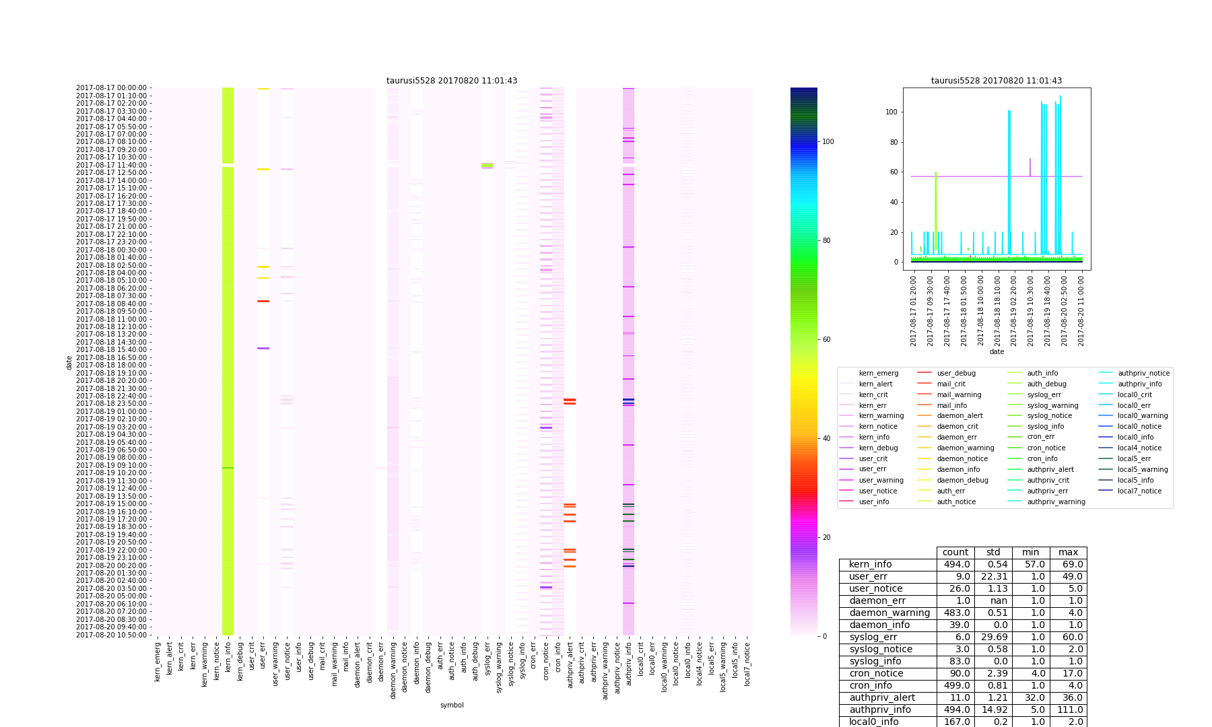Click the authpriv_alert label on heatmap x-axis
Viewport: 1212px width, 727px height.
[x=570, y=664]
